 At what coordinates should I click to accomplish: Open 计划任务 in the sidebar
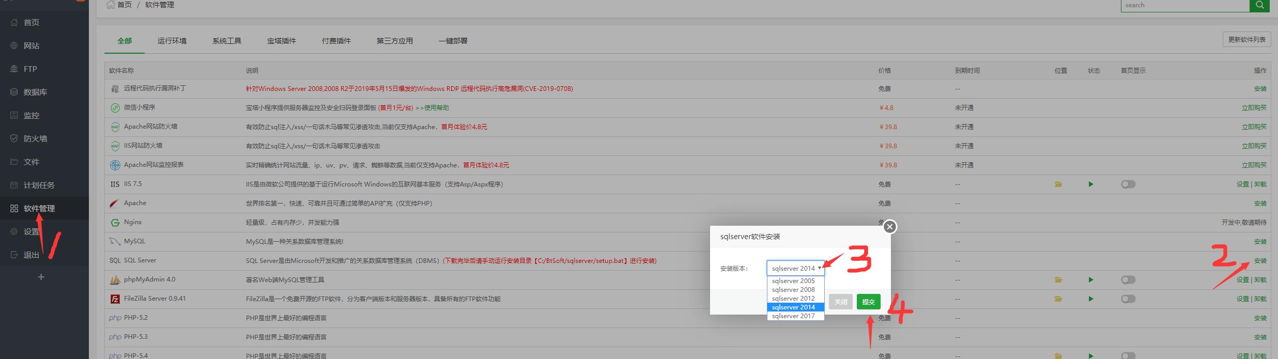tap(39, 185)
